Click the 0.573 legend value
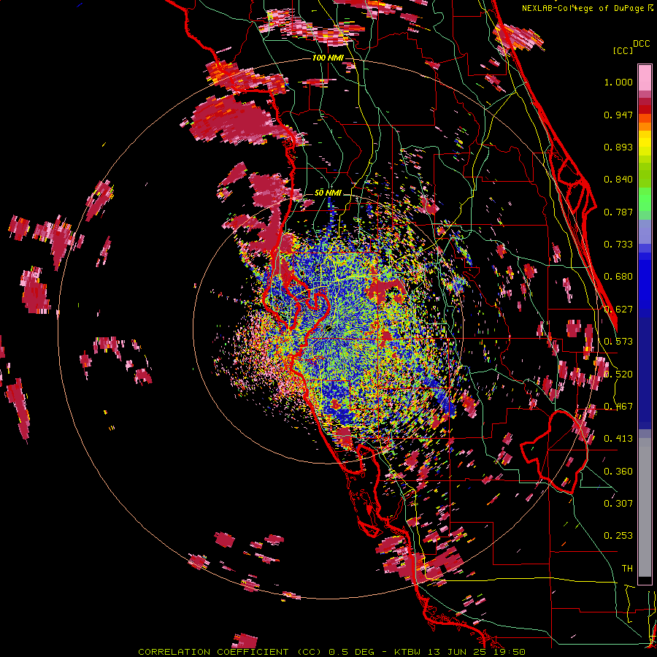Image resolution: width=657 pixels, height=657 pixels. click(618, 342)
